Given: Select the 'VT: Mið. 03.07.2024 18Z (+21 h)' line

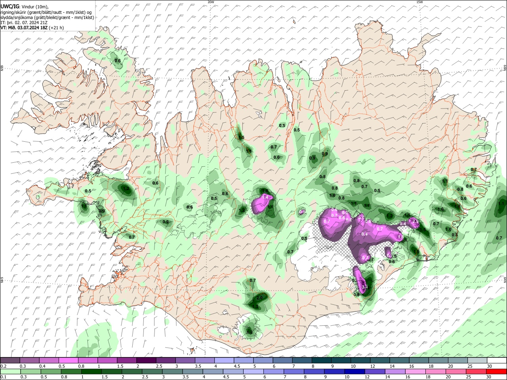Looking at the screenshot, I should pyautogui.click(x=32, y=28).
